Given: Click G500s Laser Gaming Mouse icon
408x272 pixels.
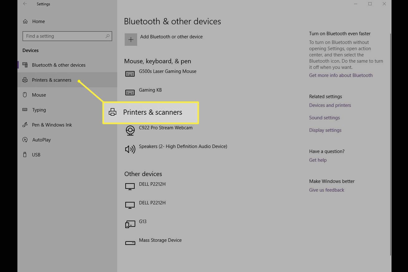Looking at the screenshot, I should click(130, 74).
